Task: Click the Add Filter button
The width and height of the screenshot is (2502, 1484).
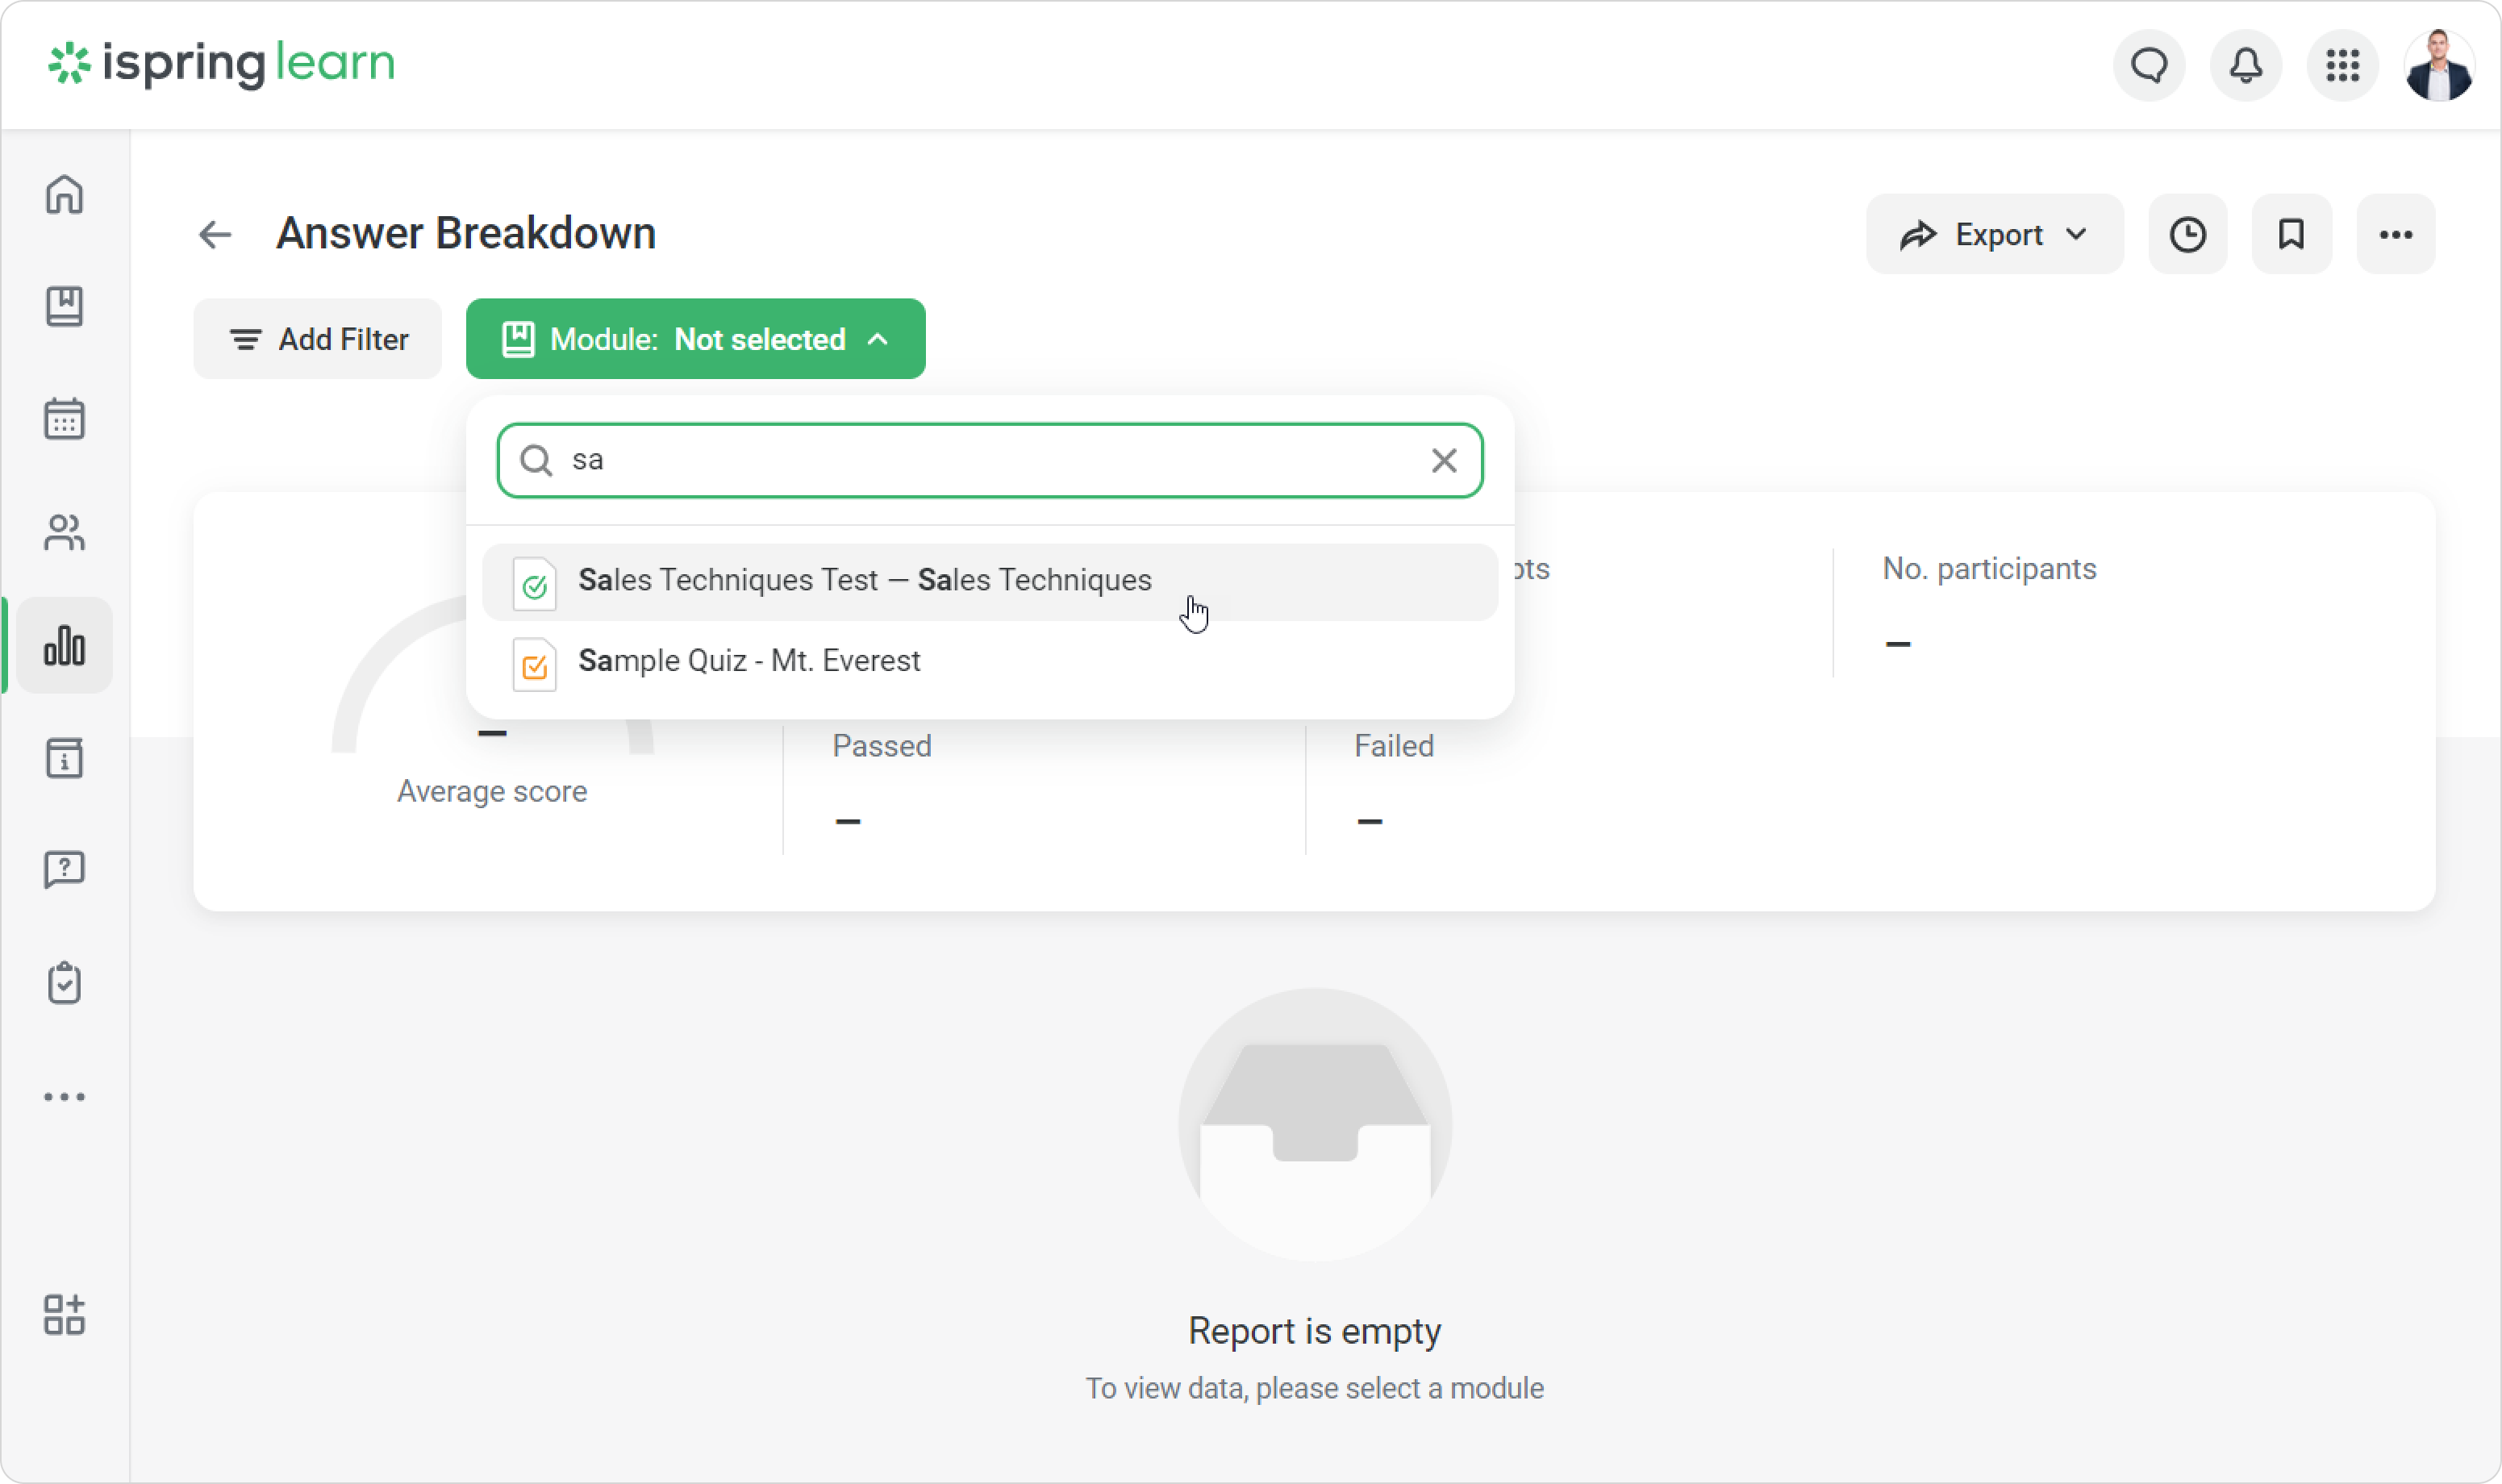Action: click(x=317, y=339)
